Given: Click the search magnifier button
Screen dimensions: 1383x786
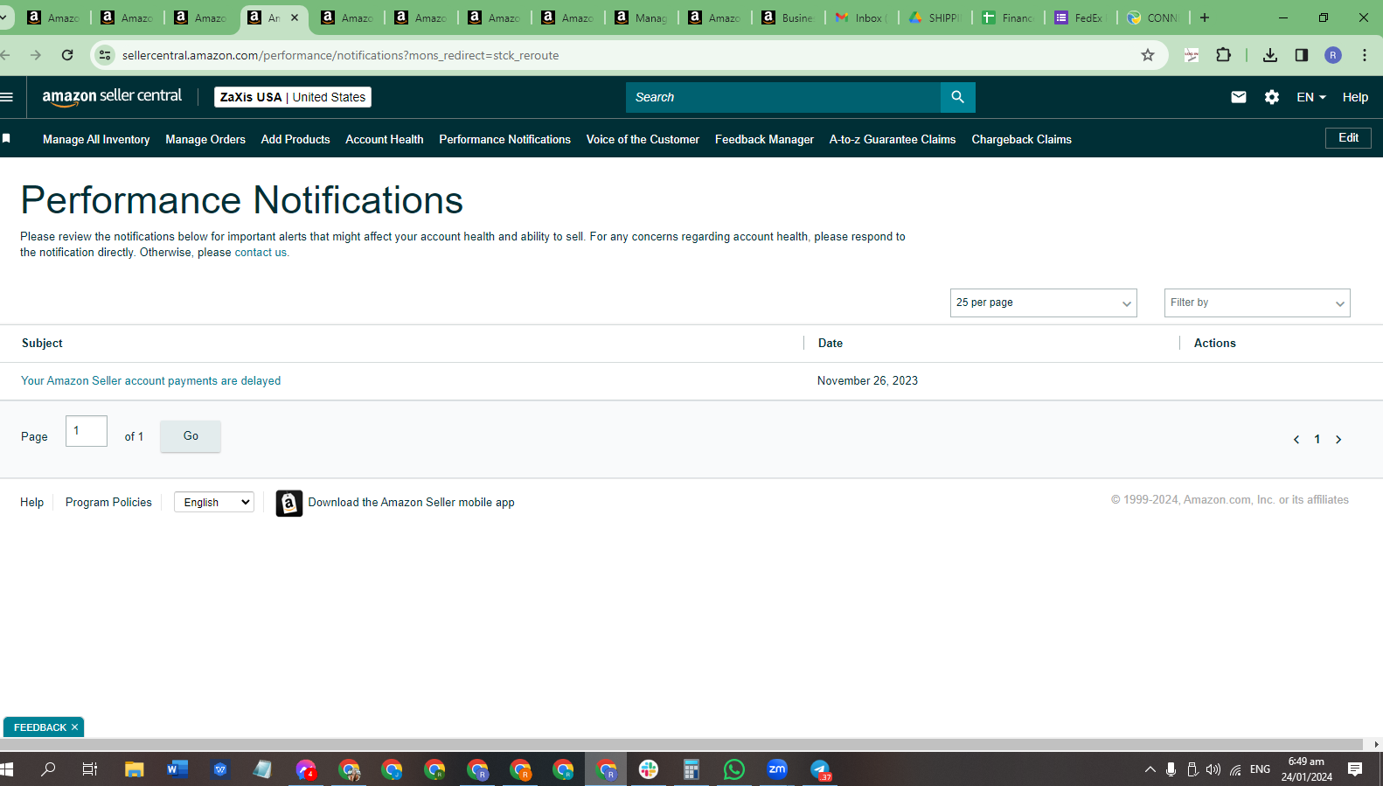Looking at the screenshot, I should [957, 97].
